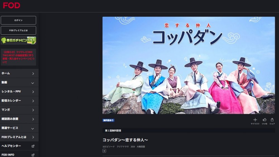Click the ログイン button
279x157 pixels.
[x=18, y=20]
